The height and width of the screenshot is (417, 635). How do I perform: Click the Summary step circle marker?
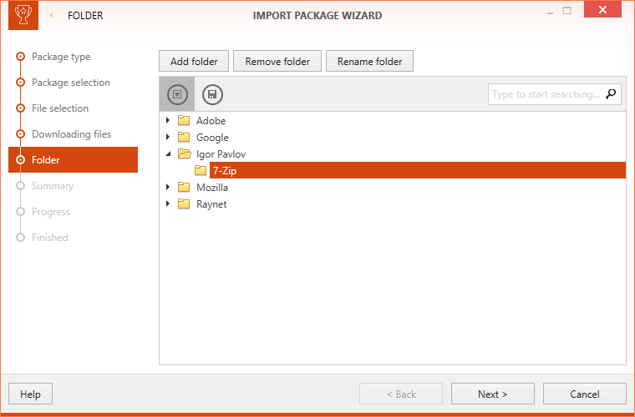click(x=20, y=186)
